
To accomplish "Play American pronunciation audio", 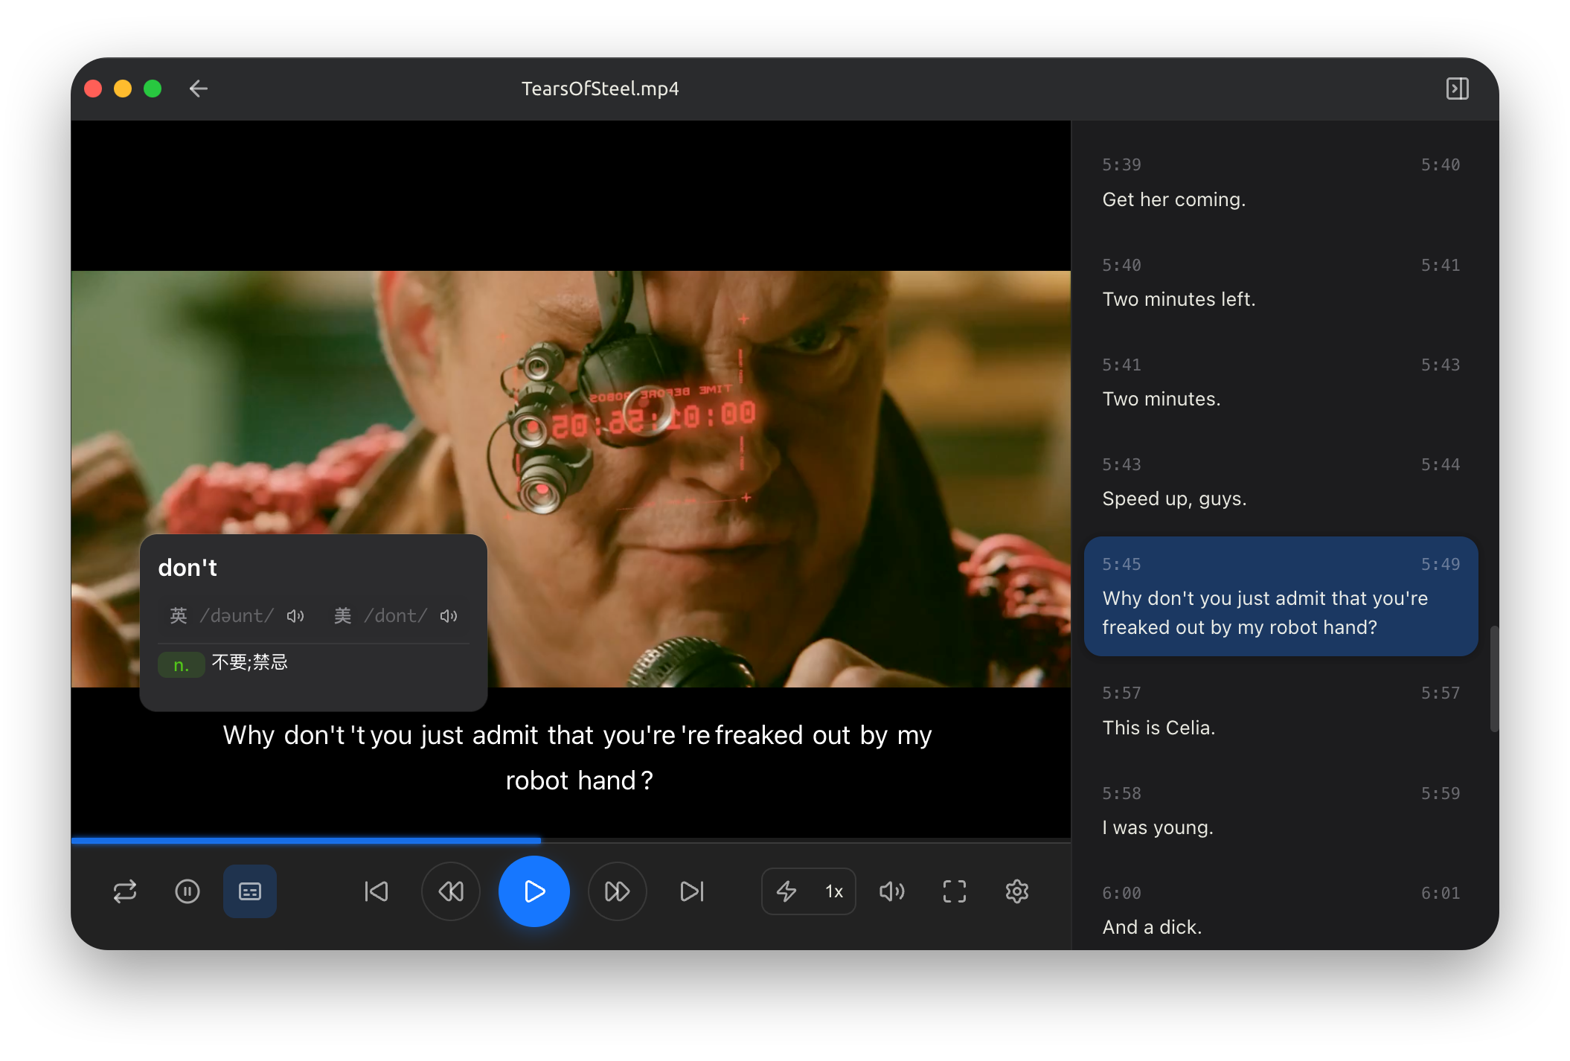I will coord(449,616).
